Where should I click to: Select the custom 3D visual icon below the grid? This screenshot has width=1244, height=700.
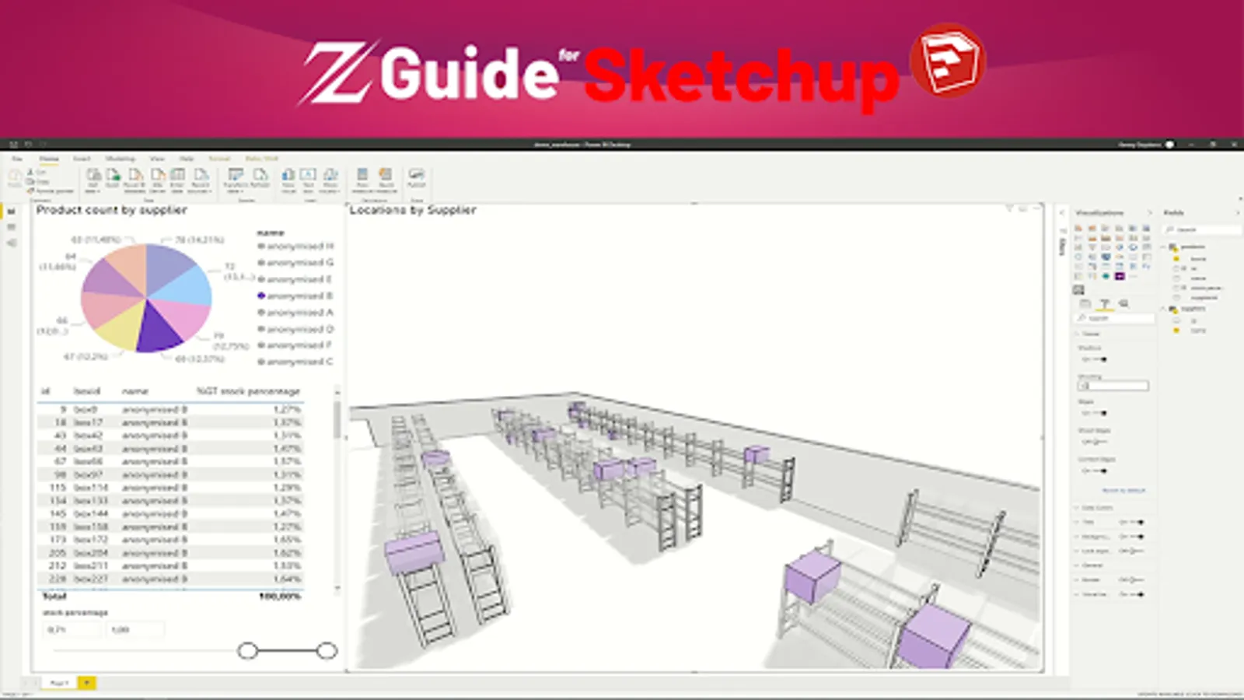(x=1079, y=290)
